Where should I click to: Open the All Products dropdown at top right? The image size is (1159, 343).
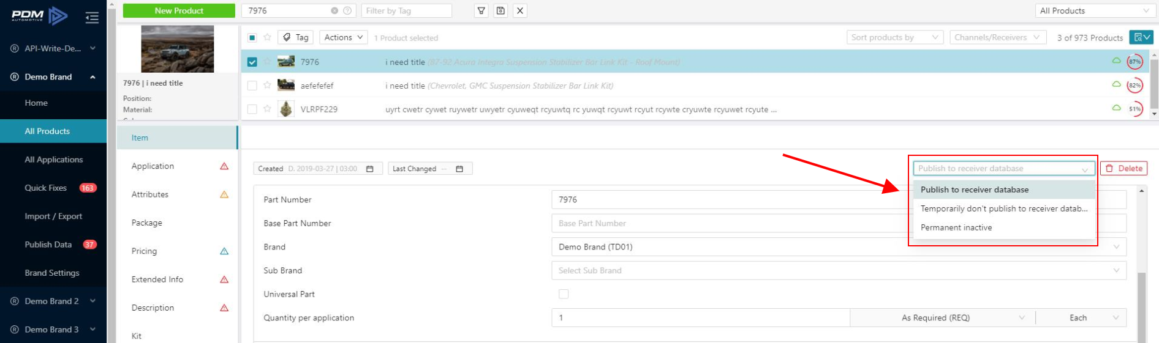click(x=1095, y=10)
